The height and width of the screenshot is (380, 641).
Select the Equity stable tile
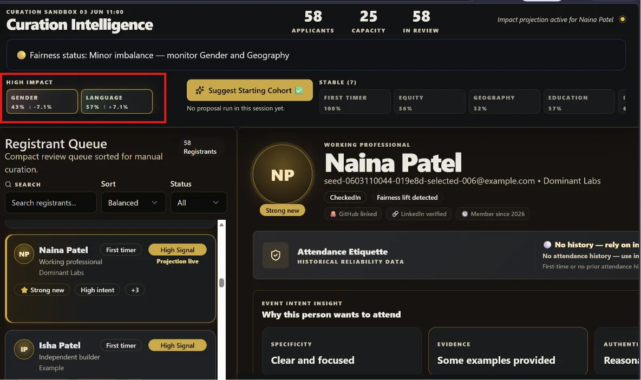[x=430, y=101]
